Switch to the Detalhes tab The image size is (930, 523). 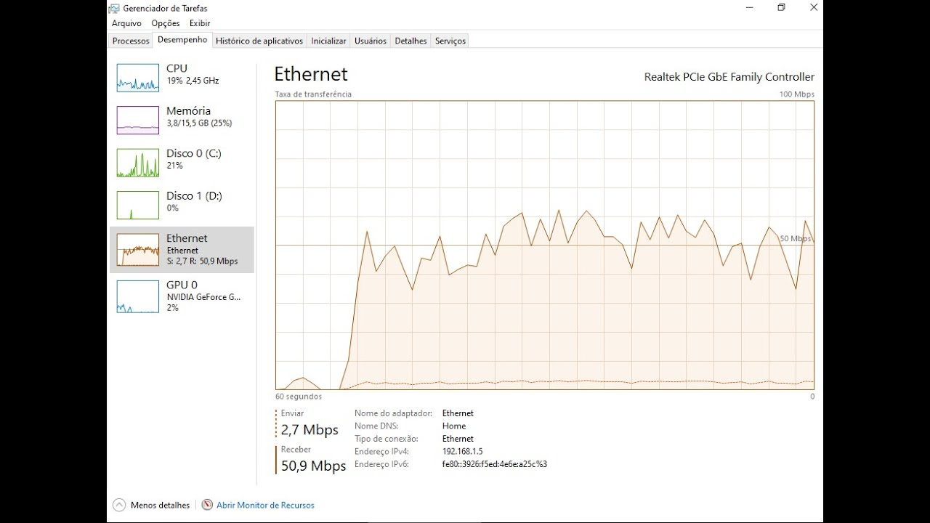411,41
